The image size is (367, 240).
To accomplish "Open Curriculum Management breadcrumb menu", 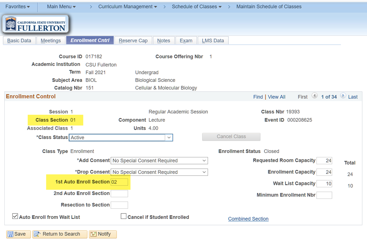I will click(x=127, y=6).
